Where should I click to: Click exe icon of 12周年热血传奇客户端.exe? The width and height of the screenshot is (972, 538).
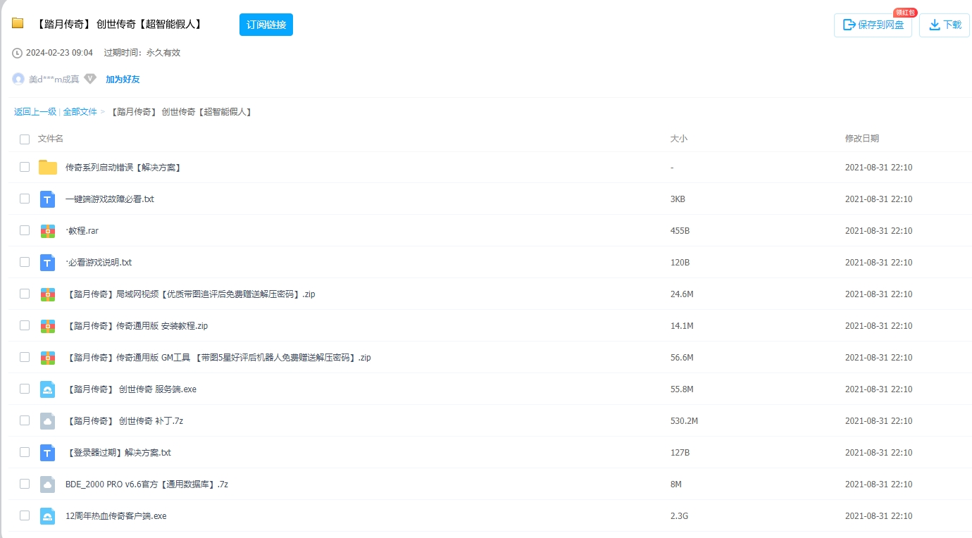pyautogui.click(x=48, y=516)
